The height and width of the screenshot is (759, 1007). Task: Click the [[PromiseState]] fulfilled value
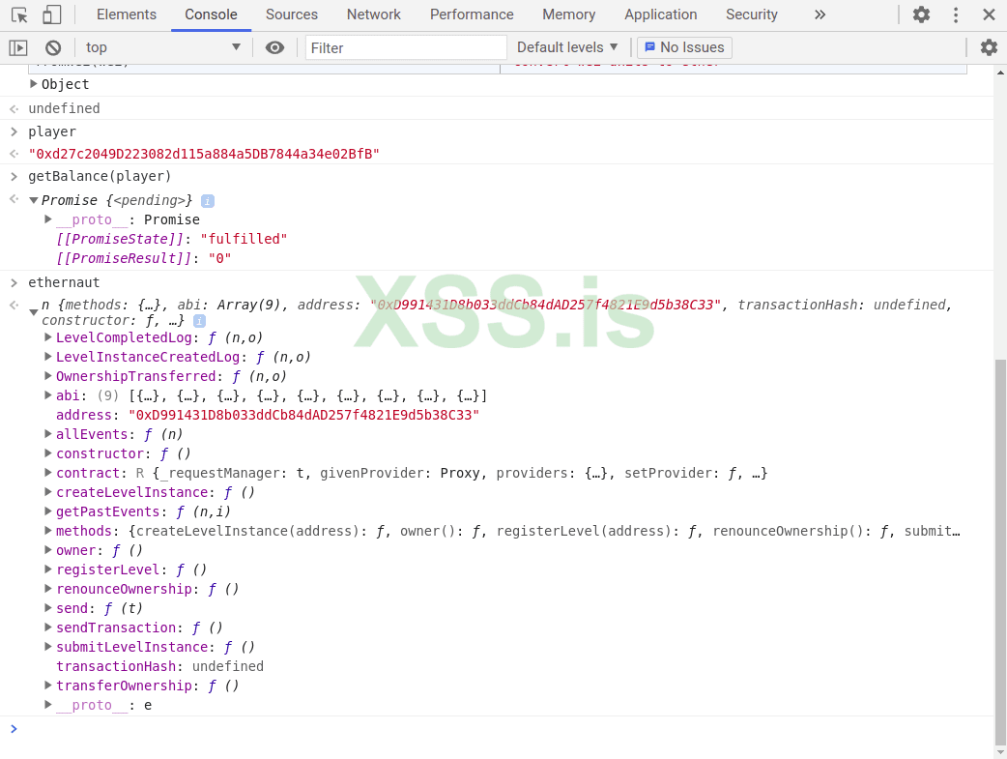(x=244, y=239)
